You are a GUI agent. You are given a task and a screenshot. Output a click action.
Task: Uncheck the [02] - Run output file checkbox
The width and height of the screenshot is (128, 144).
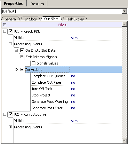(x=11, y=114)
